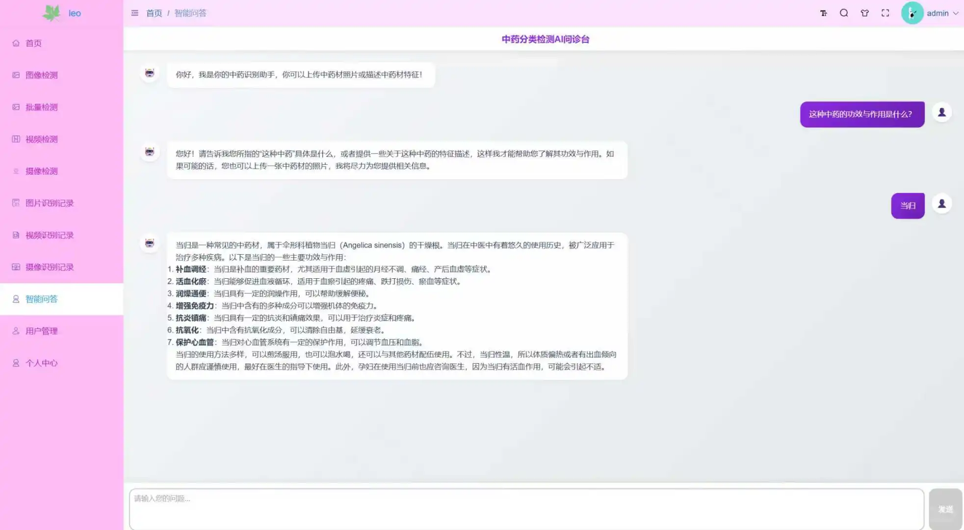Open 用户管理 user management
Image resolution: width=964 pixels, height=530 pixels.
point(41,331)
